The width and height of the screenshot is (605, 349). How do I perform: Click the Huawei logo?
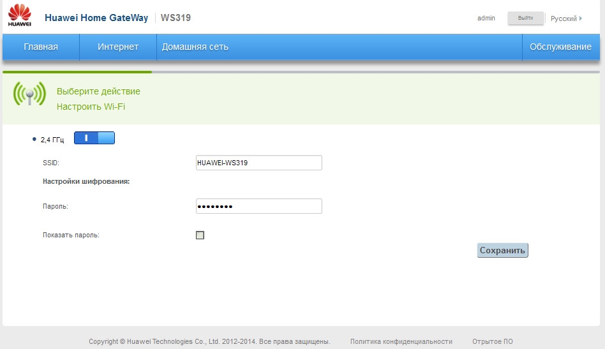(x=19, y=15)
